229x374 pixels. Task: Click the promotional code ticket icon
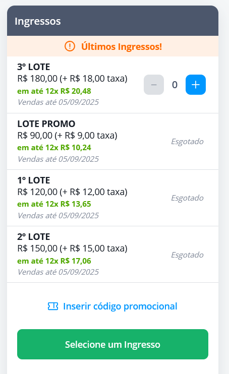[x=53, y=306]
